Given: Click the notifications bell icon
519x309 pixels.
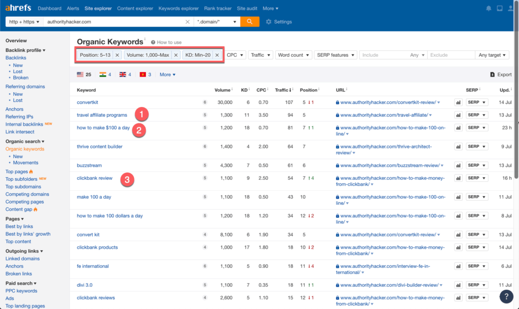Looking at the screenshot, I should (489, 9).
